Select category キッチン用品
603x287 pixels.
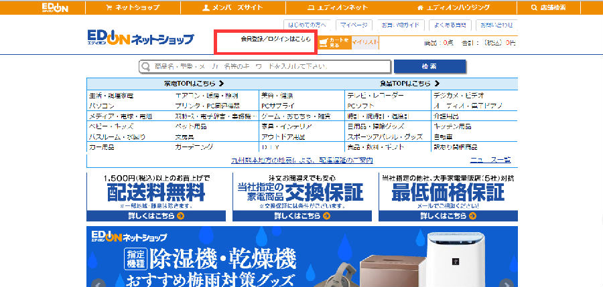click(x=452, y=126)
